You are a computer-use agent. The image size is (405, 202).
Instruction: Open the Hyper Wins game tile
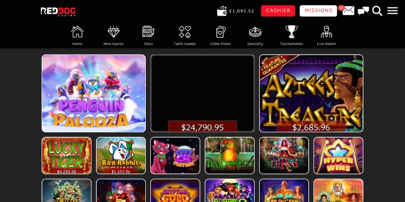tap(338, 156)
